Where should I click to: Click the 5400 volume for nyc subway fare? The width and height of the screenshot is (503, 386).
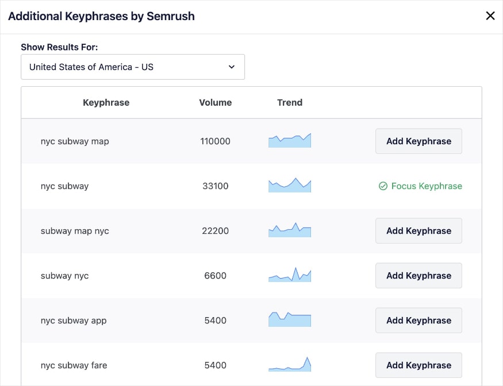(215, 365)
